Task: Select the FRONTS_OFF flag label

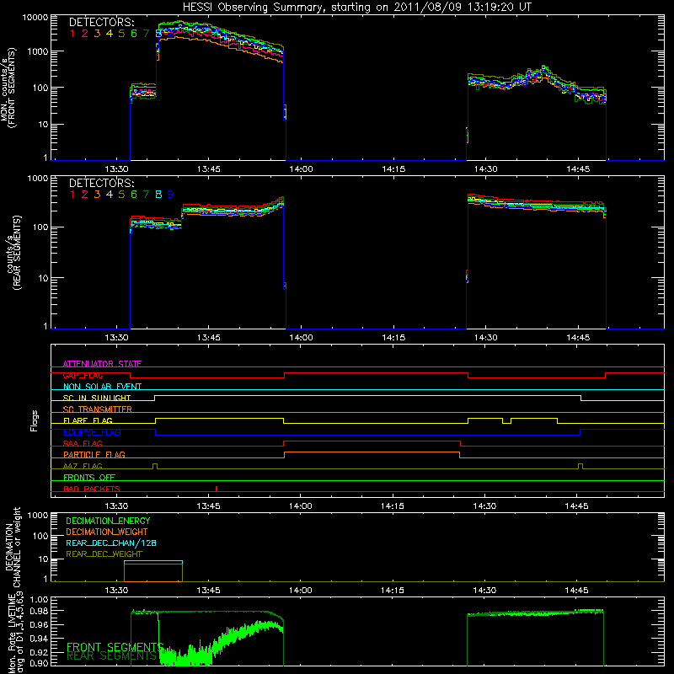Action: pos(89,477)
